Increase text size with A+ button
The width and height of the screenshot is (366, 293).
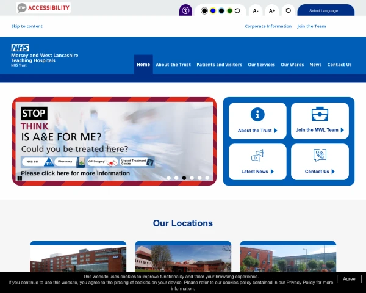[272, 11]
